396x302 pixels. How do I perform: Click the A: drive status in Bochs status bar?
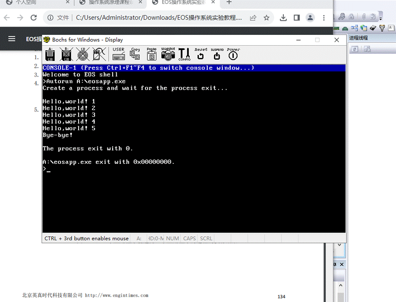pyautogui.click(x=139, y=238)
